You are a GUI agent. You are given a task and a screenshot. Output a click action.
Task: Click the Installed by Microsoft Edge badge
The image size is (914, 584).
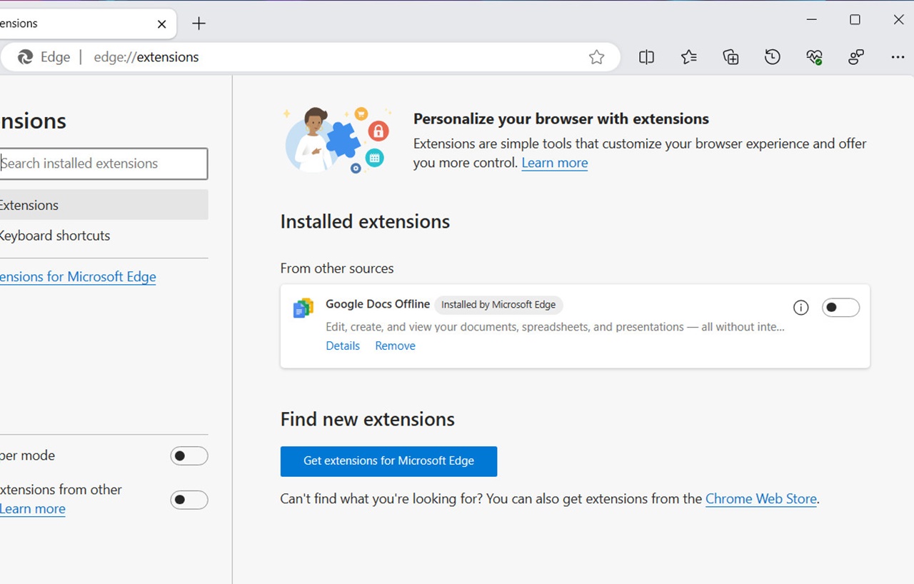pos(498,305)
